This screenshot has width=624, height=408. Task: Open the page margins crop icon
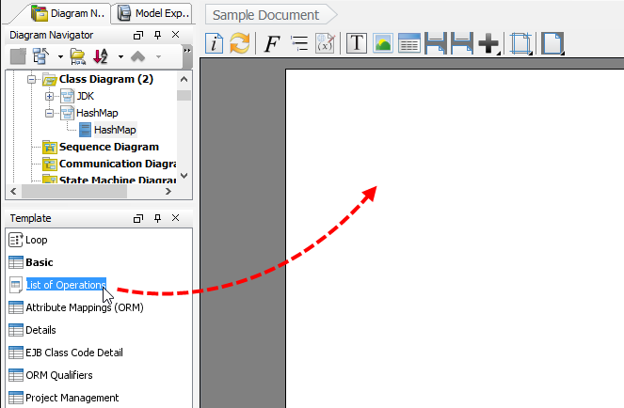(520, 43)
